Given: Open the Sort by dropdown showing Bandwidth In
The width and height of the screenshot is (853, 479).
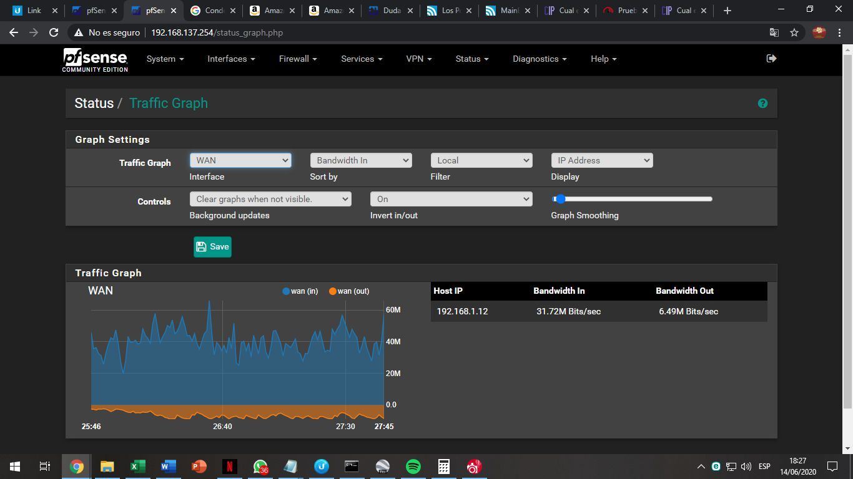Looking at the screenshot, I should [361, 160].
